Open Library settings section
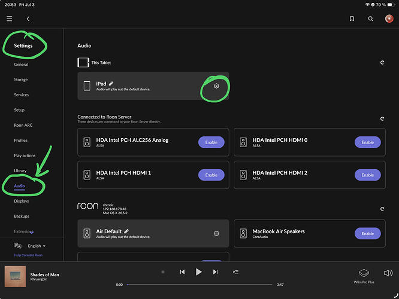399x299 pixels. (x=20, y=170)
